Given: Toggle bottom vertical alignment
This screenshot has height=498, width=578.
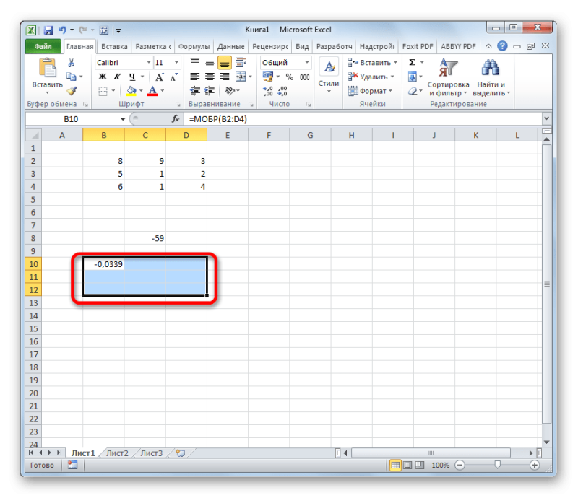Looking at the screenshot, I should (225, 63).
